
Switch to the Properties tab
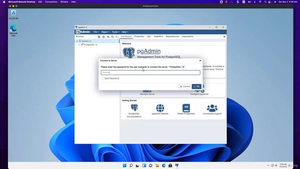(139, 37)
